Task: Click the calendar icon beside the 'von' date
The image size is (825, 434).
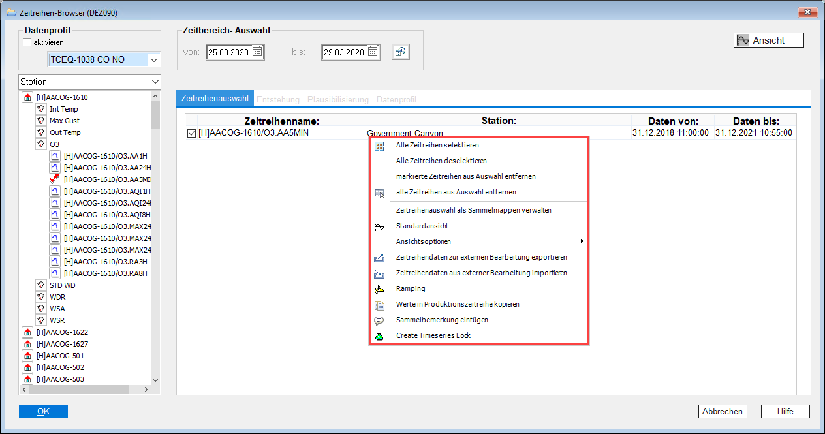Action: (257, 52)
